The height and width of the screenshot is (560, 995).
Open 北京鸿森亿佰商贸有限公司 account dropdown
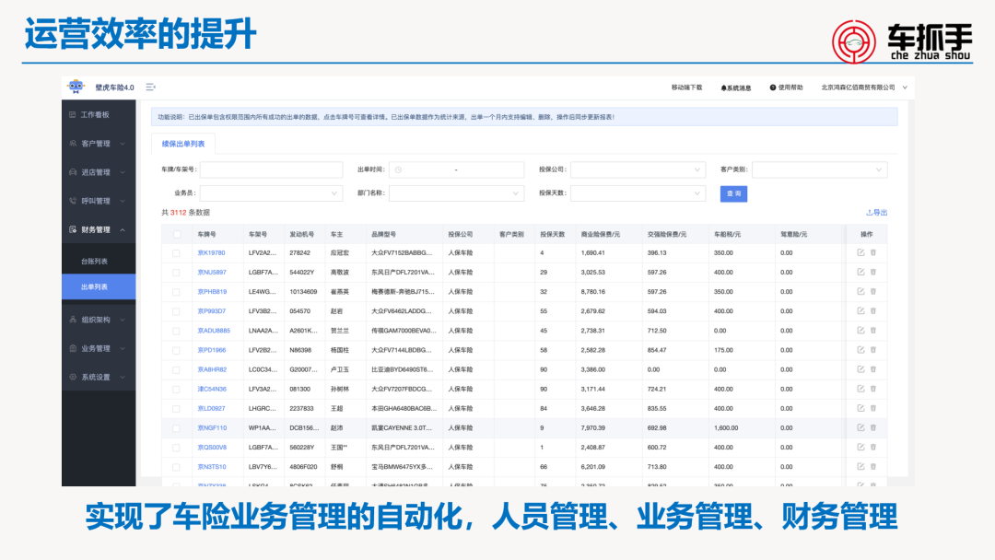[x=863, y=87]
